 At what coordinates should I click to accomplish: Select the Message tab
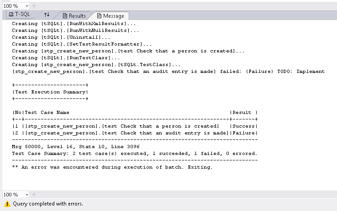coord(110,15)
